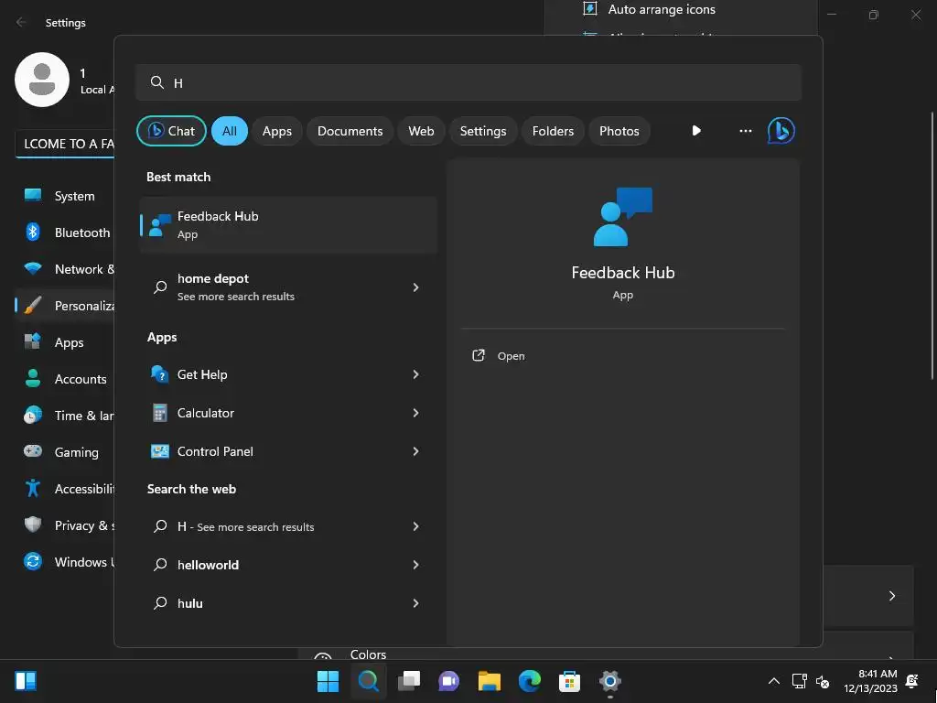
Task: Expand the helloworld suggestion chevron
Action: (x=415, y=565)
